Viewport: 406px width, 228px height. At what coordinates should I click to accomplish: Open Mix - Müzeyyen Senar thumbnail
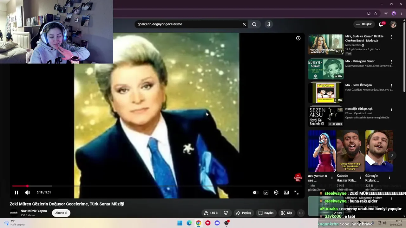click(x=326, y=69)
